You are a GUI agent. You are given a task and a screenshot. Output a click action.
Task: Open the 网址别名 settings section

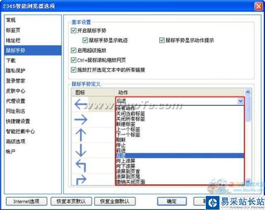pos(33,111)
